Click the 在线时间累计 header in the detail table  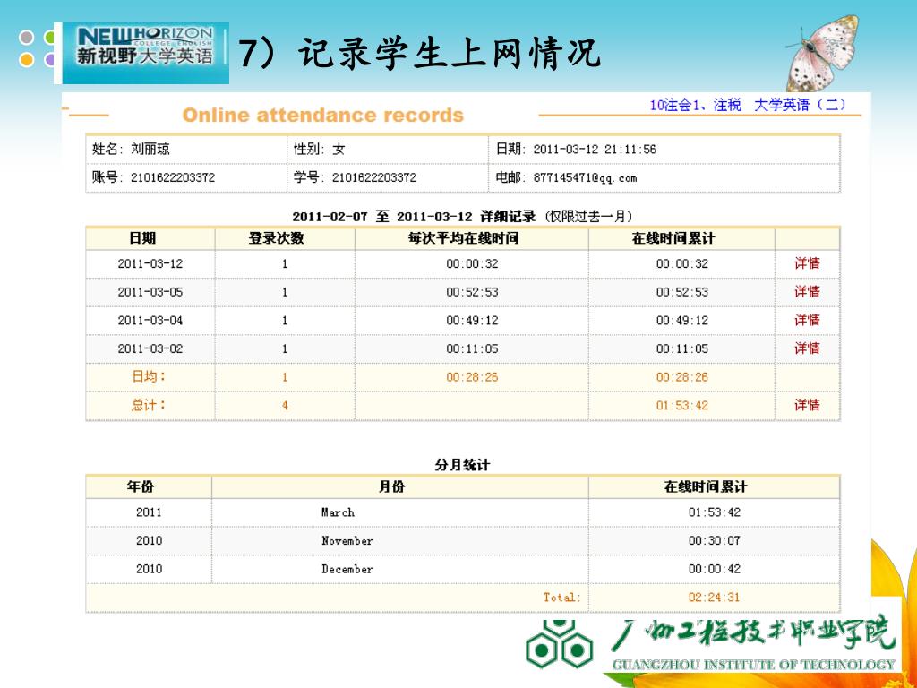(x=673, y=238)
